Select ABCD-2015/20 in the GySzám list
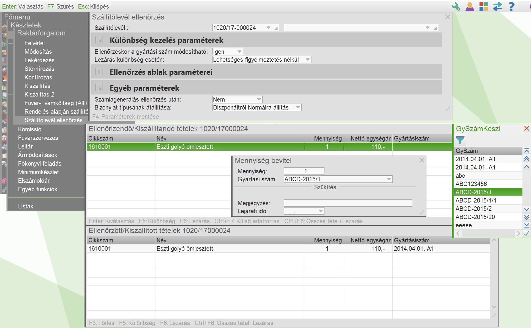The image size is (531, 328). click(488, 217)
